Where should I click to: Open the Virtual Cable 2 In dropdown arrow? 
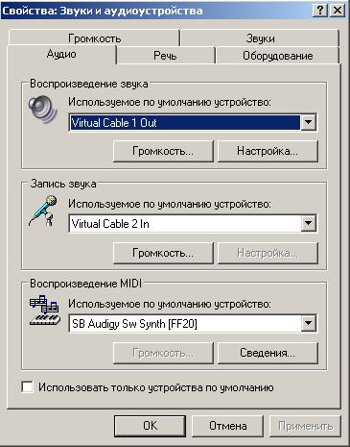tap(309, 223)
